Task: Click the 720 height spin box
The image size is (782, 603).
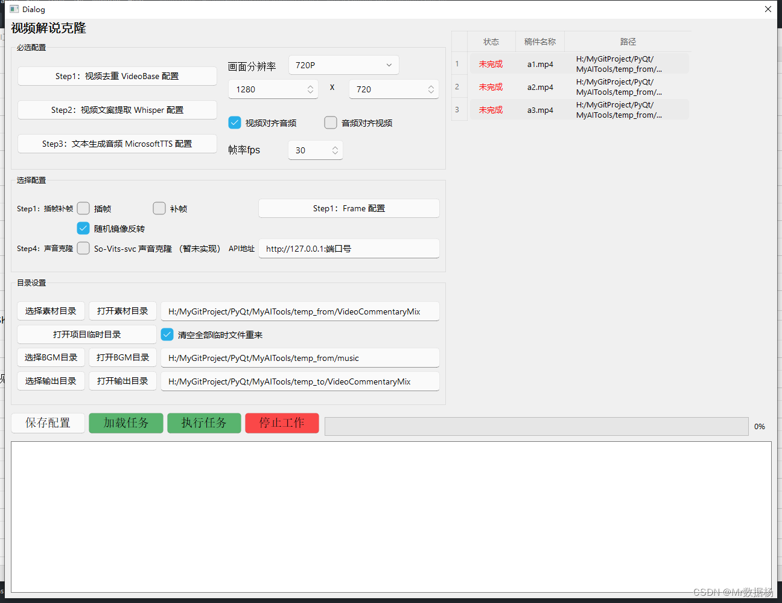Action: pyautogui.click(x=394, y=89)
